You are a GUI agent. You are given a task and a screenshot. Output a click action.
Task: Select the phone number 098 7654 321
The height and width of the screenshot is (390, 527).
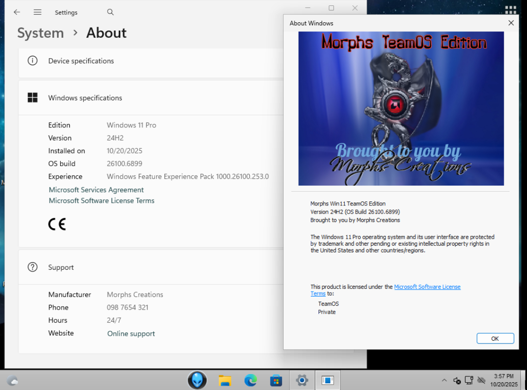tap(128, 307)
